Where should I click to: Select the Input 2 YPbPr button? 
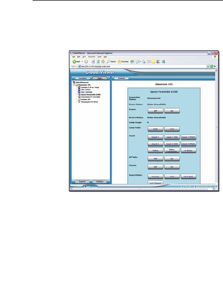tap(189, 144)
